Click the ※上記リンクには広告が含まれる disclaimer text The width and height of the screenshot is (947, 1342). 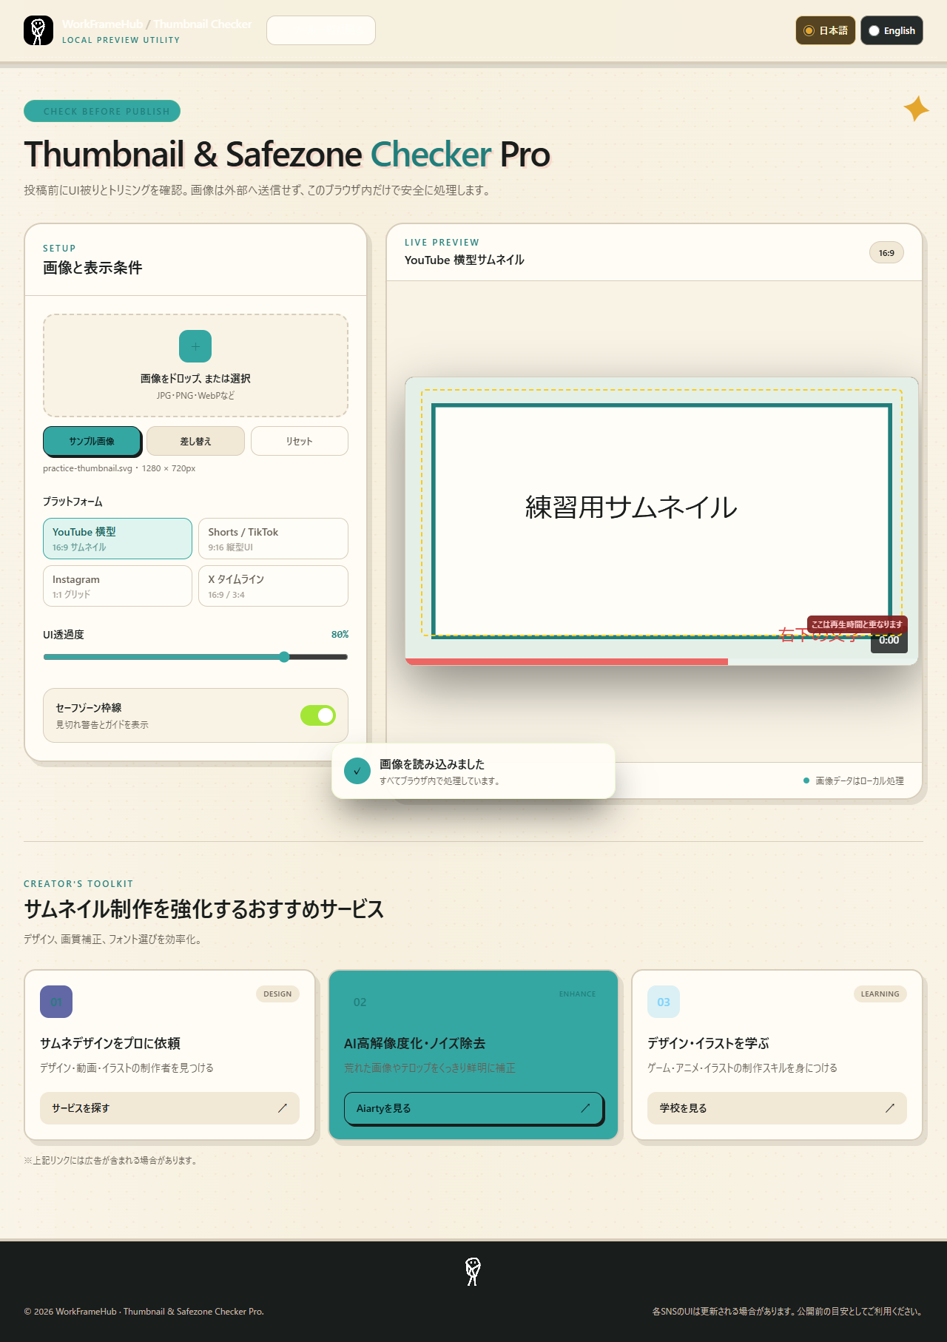[x=111, y=1160]
